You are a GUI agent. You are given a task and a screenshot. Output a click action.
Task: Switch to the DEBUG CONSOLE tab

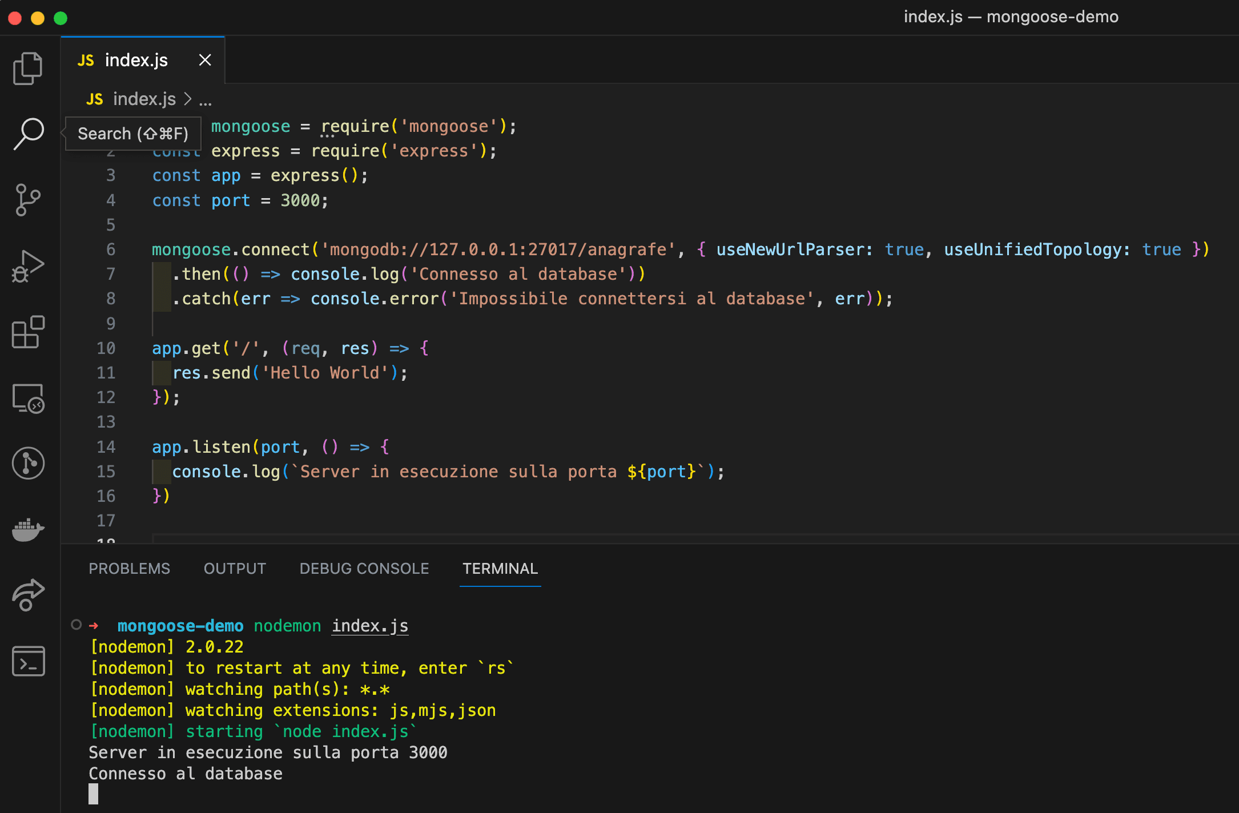pos(364,569)
